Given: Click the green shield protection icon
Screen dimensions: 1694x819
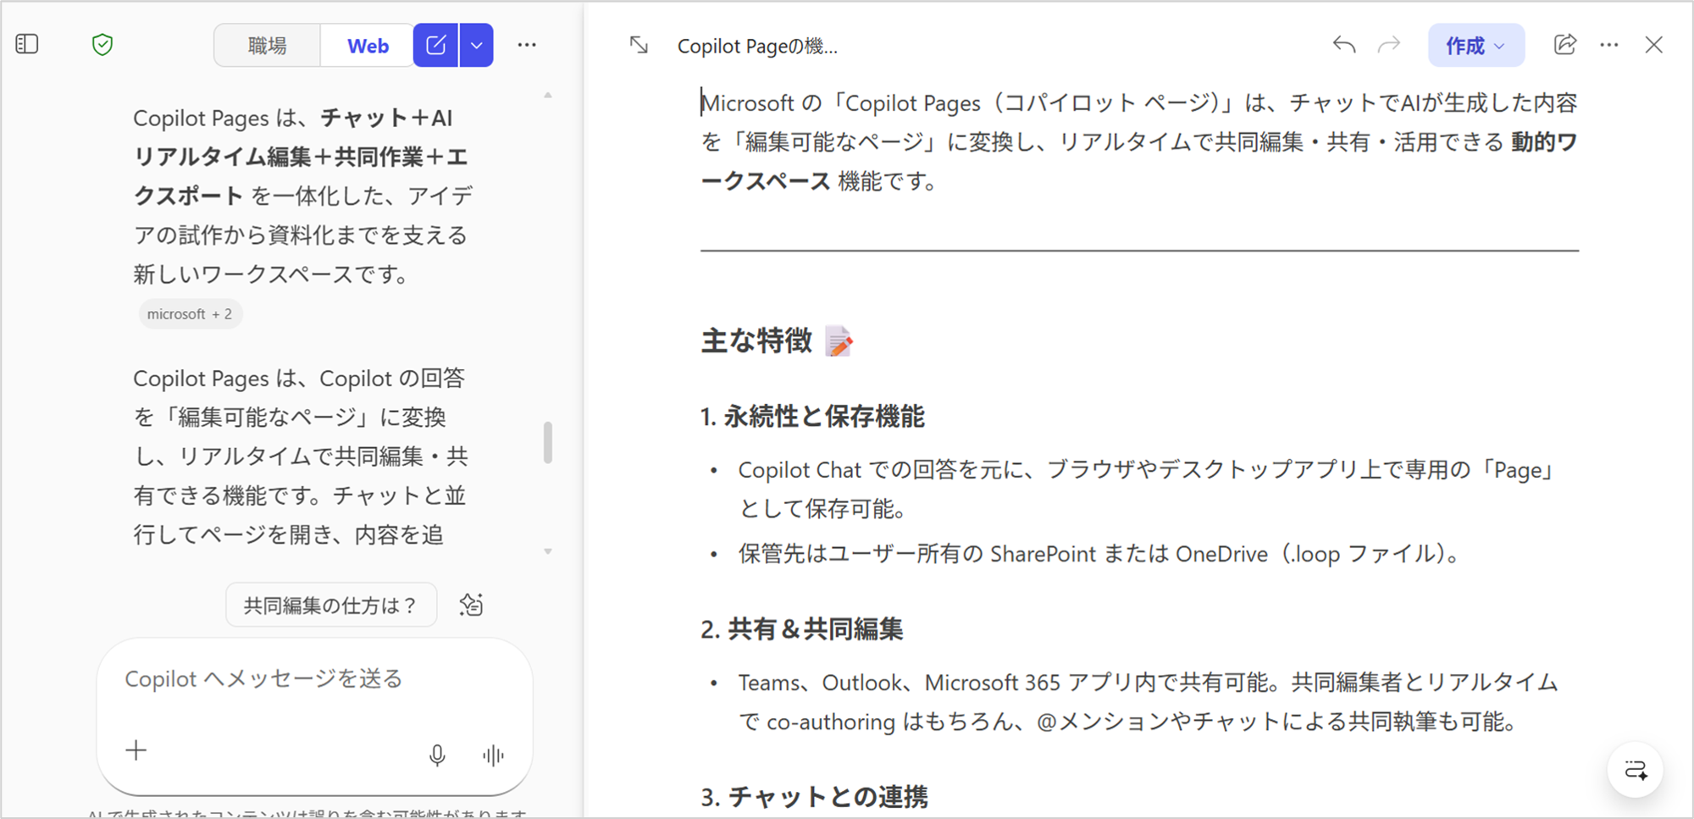Looking at the screenshot, I should 102,45.
